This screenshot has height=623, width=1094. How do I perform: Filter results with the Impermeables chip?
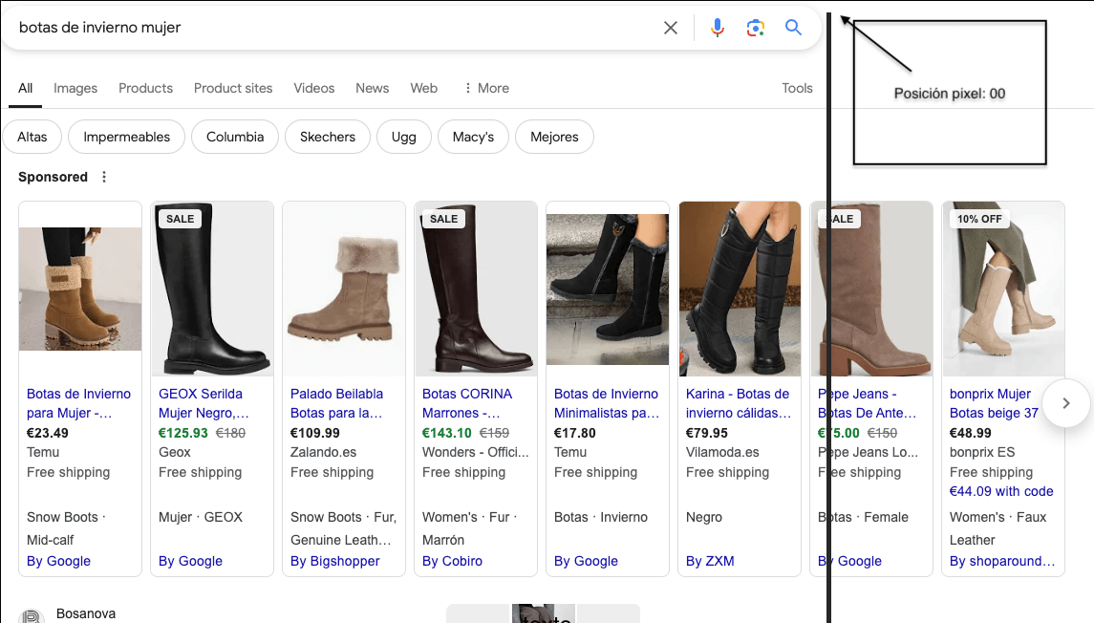click(126, 137)
